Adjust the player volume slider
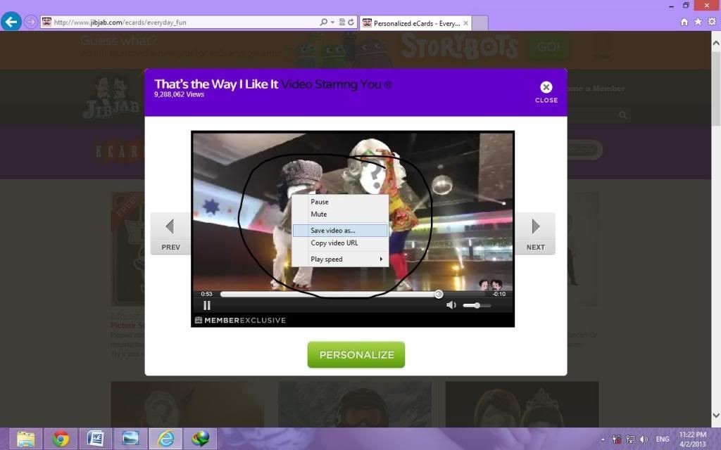The height and width of the screenshot is (450, 721). click(477, 305)
